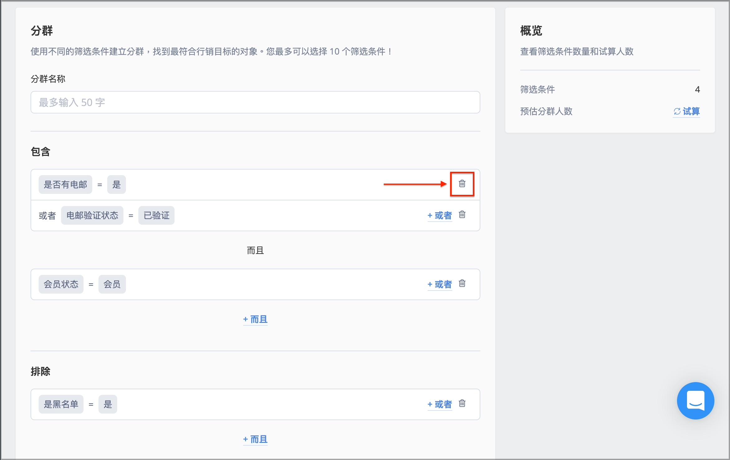The width and height of the screenshot is (730, 460).
Task: Delete the 会员状态 condition row
Action: [462, 283]
